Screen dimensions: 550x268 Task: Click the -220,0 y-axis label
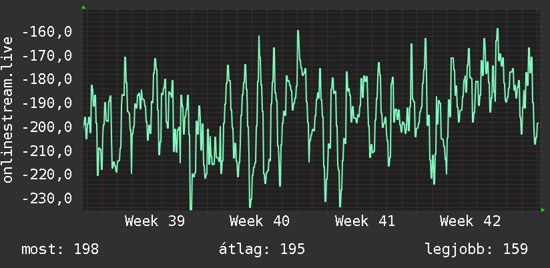pos(47,174)
